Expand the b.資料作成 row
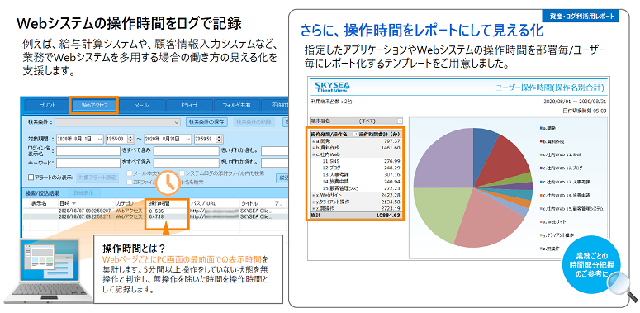Image resolution: width=640 pixels, height=313 pixels. point(313,147)
